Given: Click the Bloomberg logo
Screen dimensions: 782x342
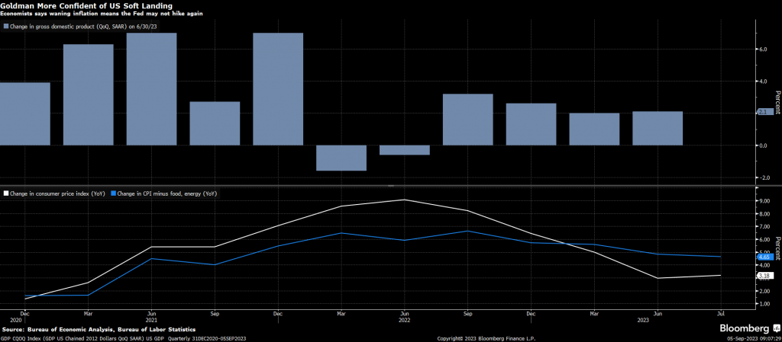Looking at the screenshot, I should click(745, 328).
